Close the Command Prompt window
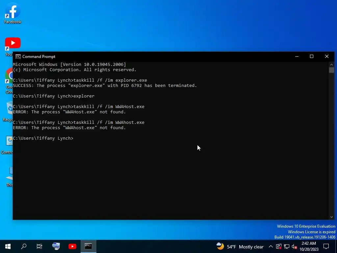 pyautogui.click(x=327, y=57)
